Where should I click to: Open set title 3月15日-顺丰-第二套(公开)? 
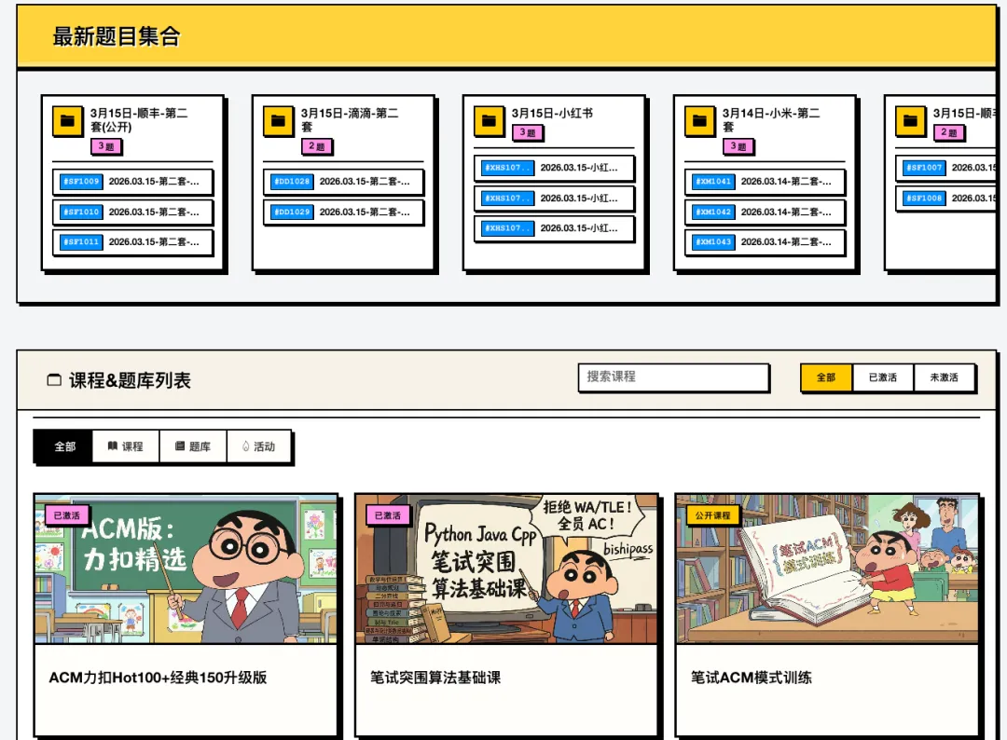point(139,120)
